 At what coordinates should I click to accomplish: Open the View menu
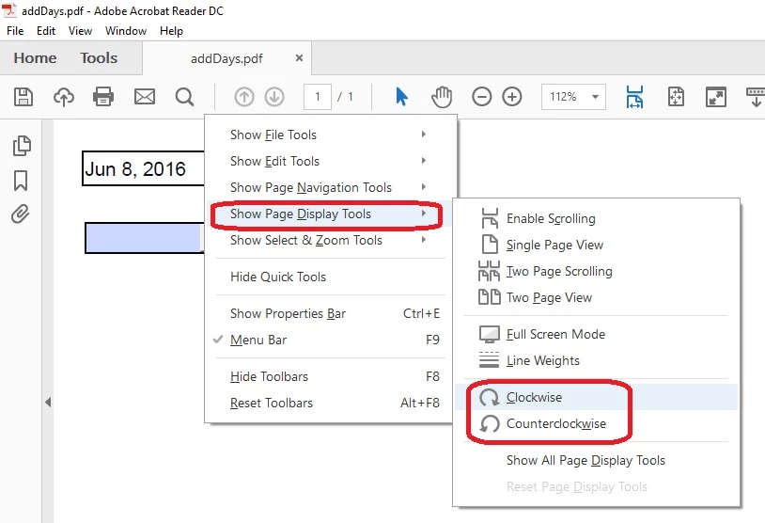click(x=80, y=31)
